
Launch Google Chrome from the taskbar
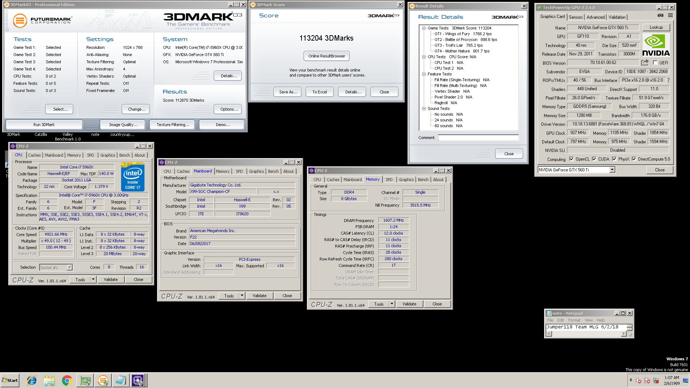click(67, 380)
